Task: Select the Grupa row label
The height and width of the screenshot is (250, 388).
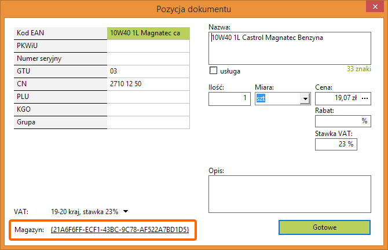Action: (60, 123)
